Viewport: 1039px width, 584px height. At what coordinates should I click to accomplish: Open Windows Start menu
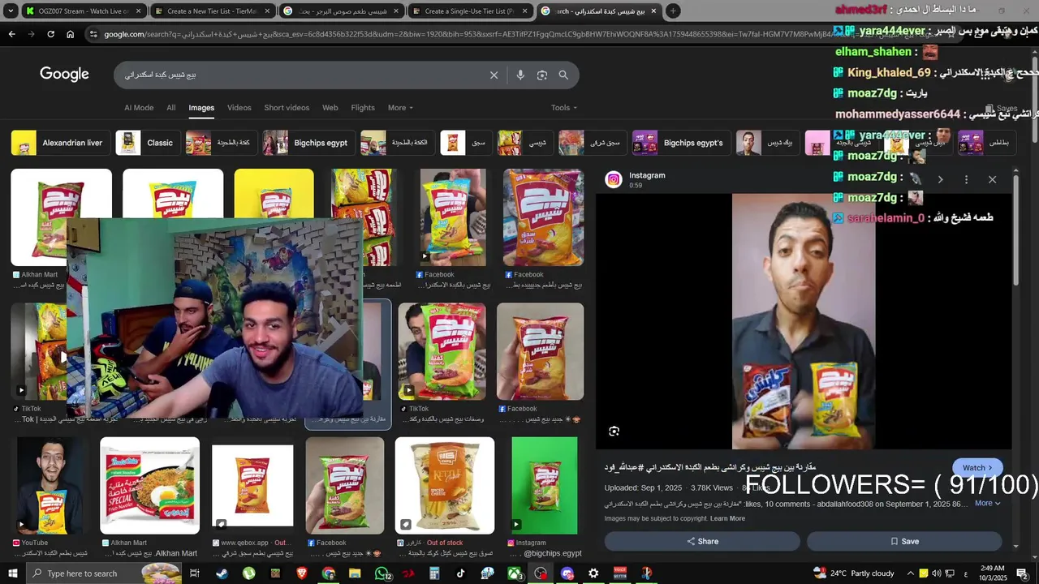(x=12, y=573)
